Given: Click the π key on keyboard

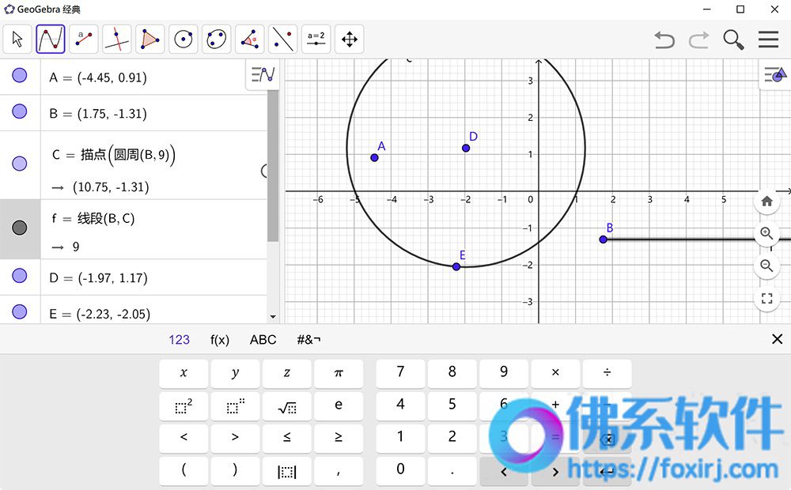Looking at the screenshot, I should coord(339,373).
